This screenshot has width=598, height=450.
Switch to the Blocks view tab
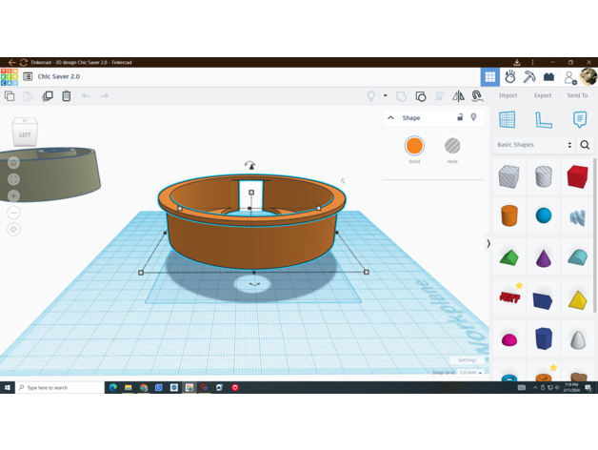(x=529, y=76)
